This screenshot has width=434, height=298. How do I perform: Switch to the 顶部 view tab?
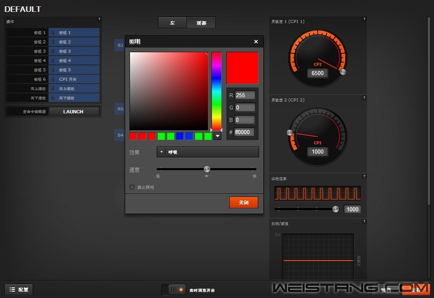click(201, 22)
